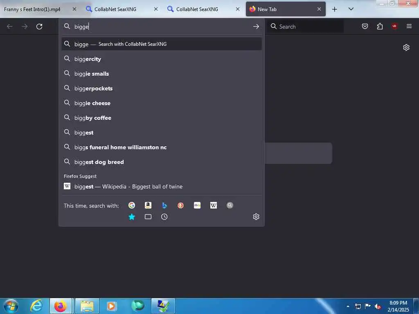The image size is (419, 314).
Task: Open the Windows Start menu
Action: click(11, 306)
